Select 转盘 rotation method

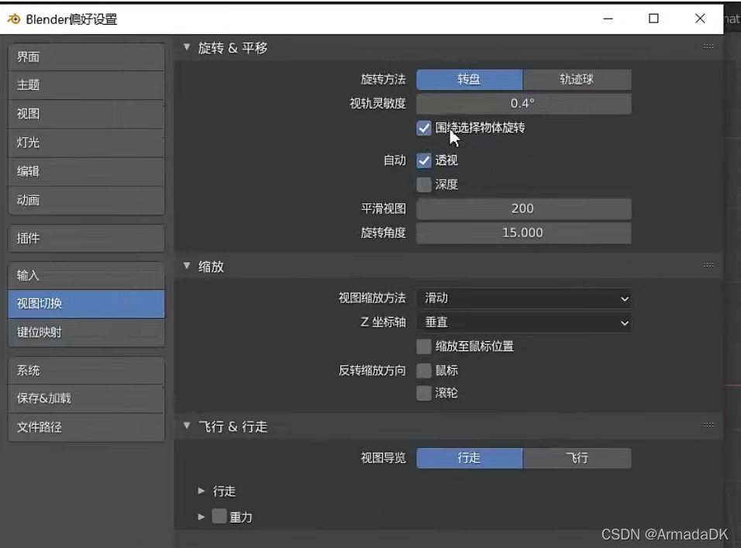pos(469,79)
